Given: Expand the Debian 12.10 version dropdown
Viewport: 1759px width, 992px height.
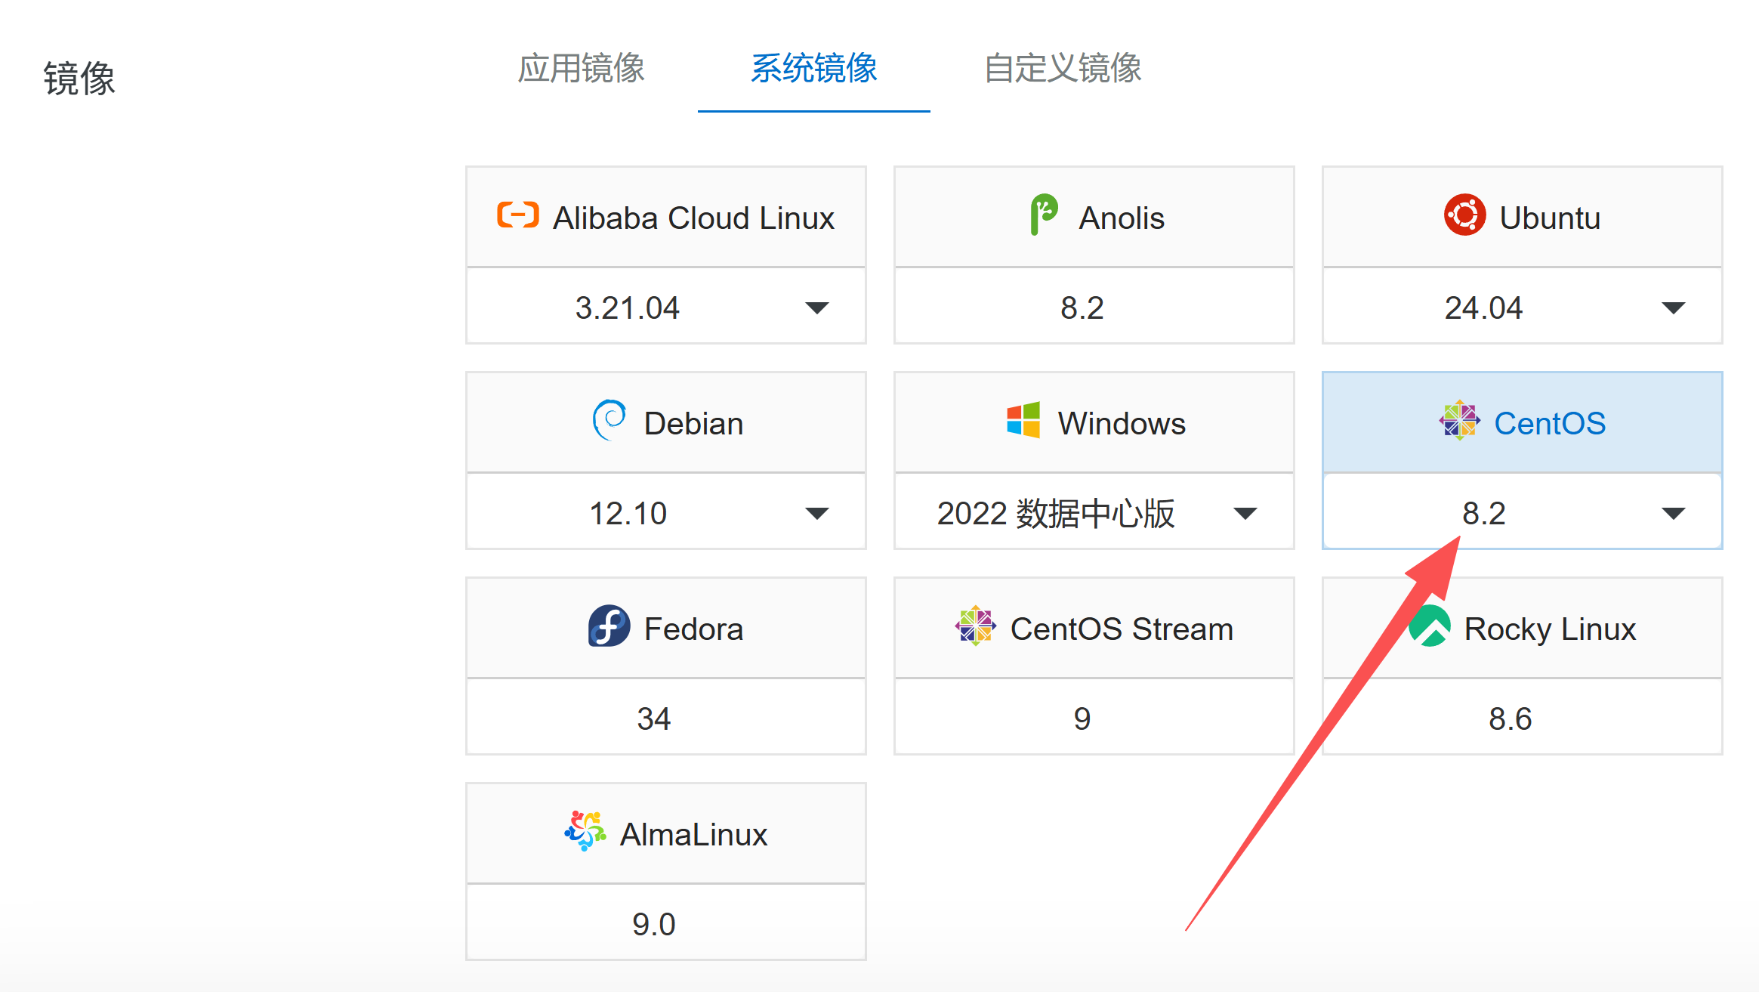Looking at the screenshot, I should tap(816, 514).
